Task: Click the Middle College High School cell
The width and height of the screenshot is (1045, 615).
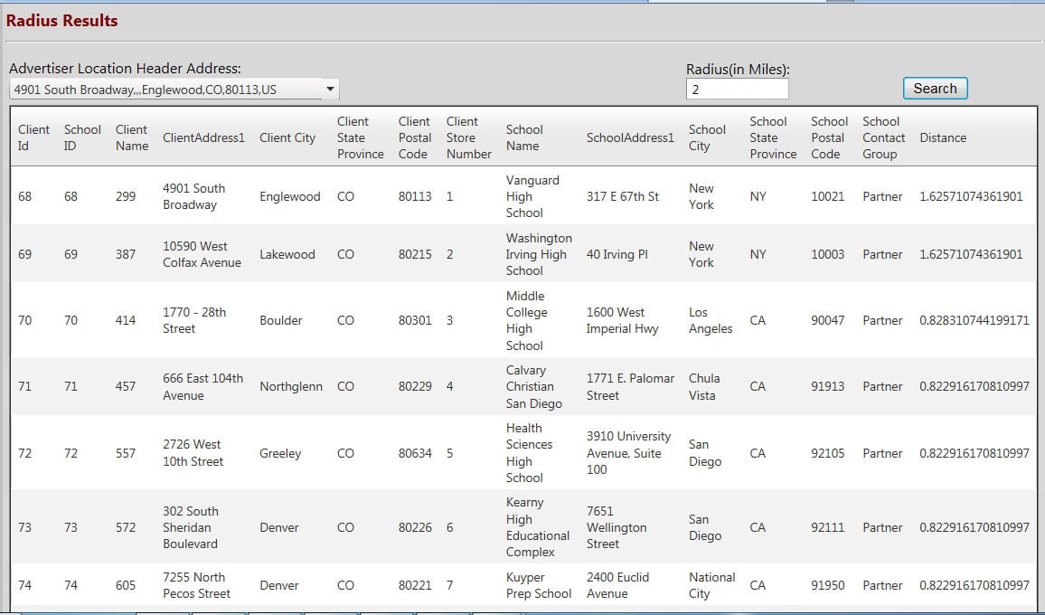Action: pos(526,320)
